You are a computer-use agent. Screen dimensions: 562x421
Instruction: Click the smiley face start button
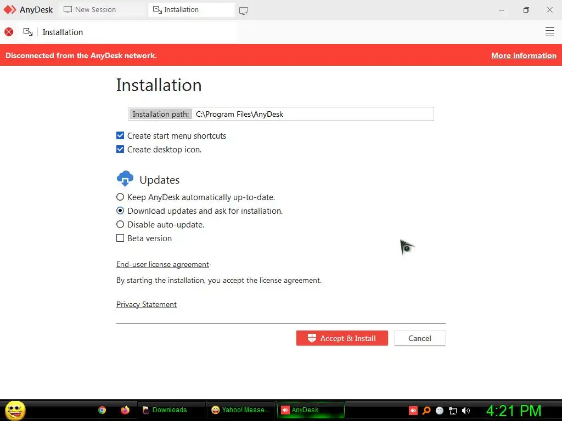[x=15, y=410]
